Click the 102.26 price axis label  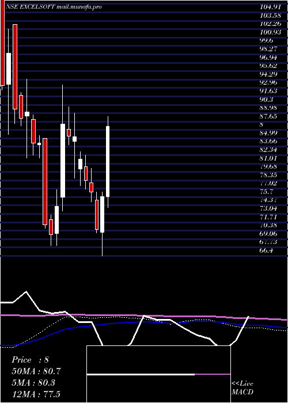[270, 24]
